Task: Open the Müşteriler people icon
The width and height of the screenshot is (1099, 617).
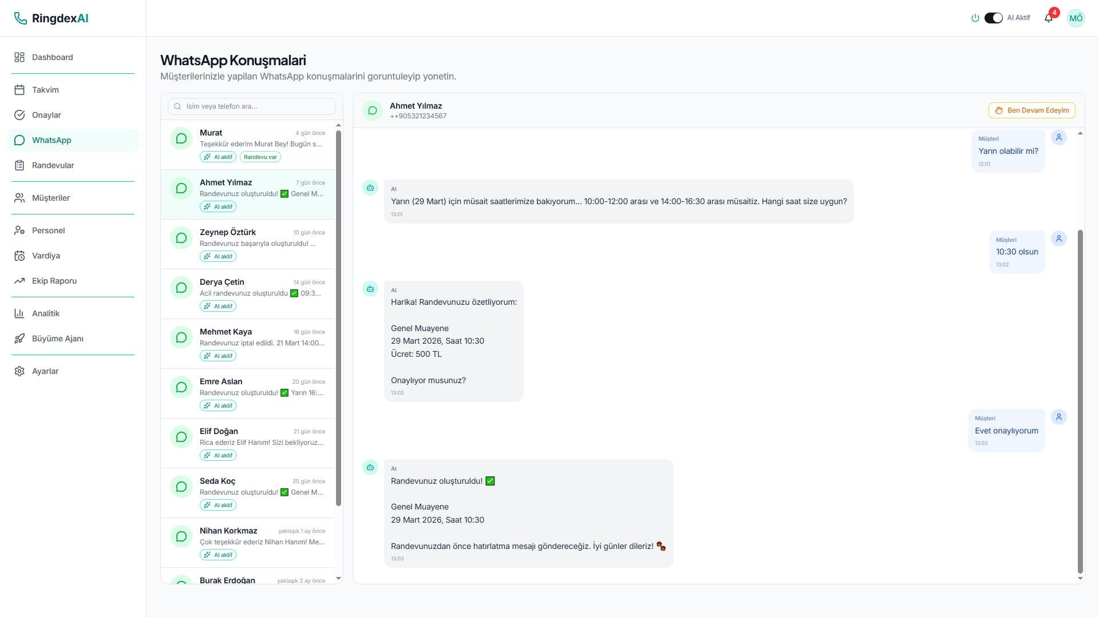Action: point(19,198)
